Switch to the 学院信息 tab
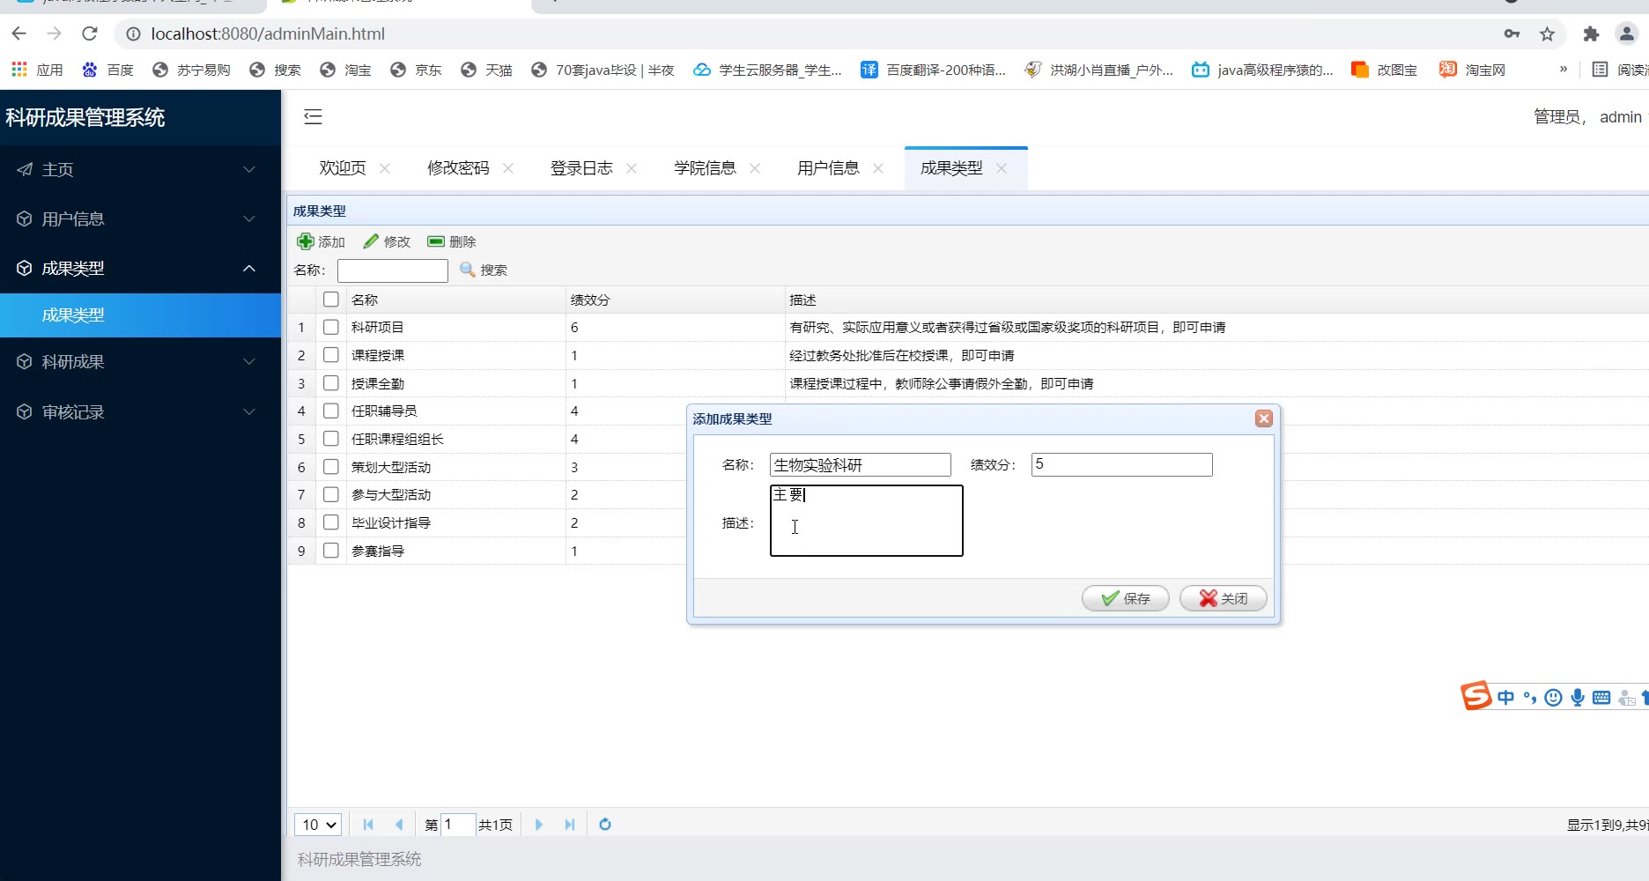Screen dimensions: 1649x881 click(705, 168)
